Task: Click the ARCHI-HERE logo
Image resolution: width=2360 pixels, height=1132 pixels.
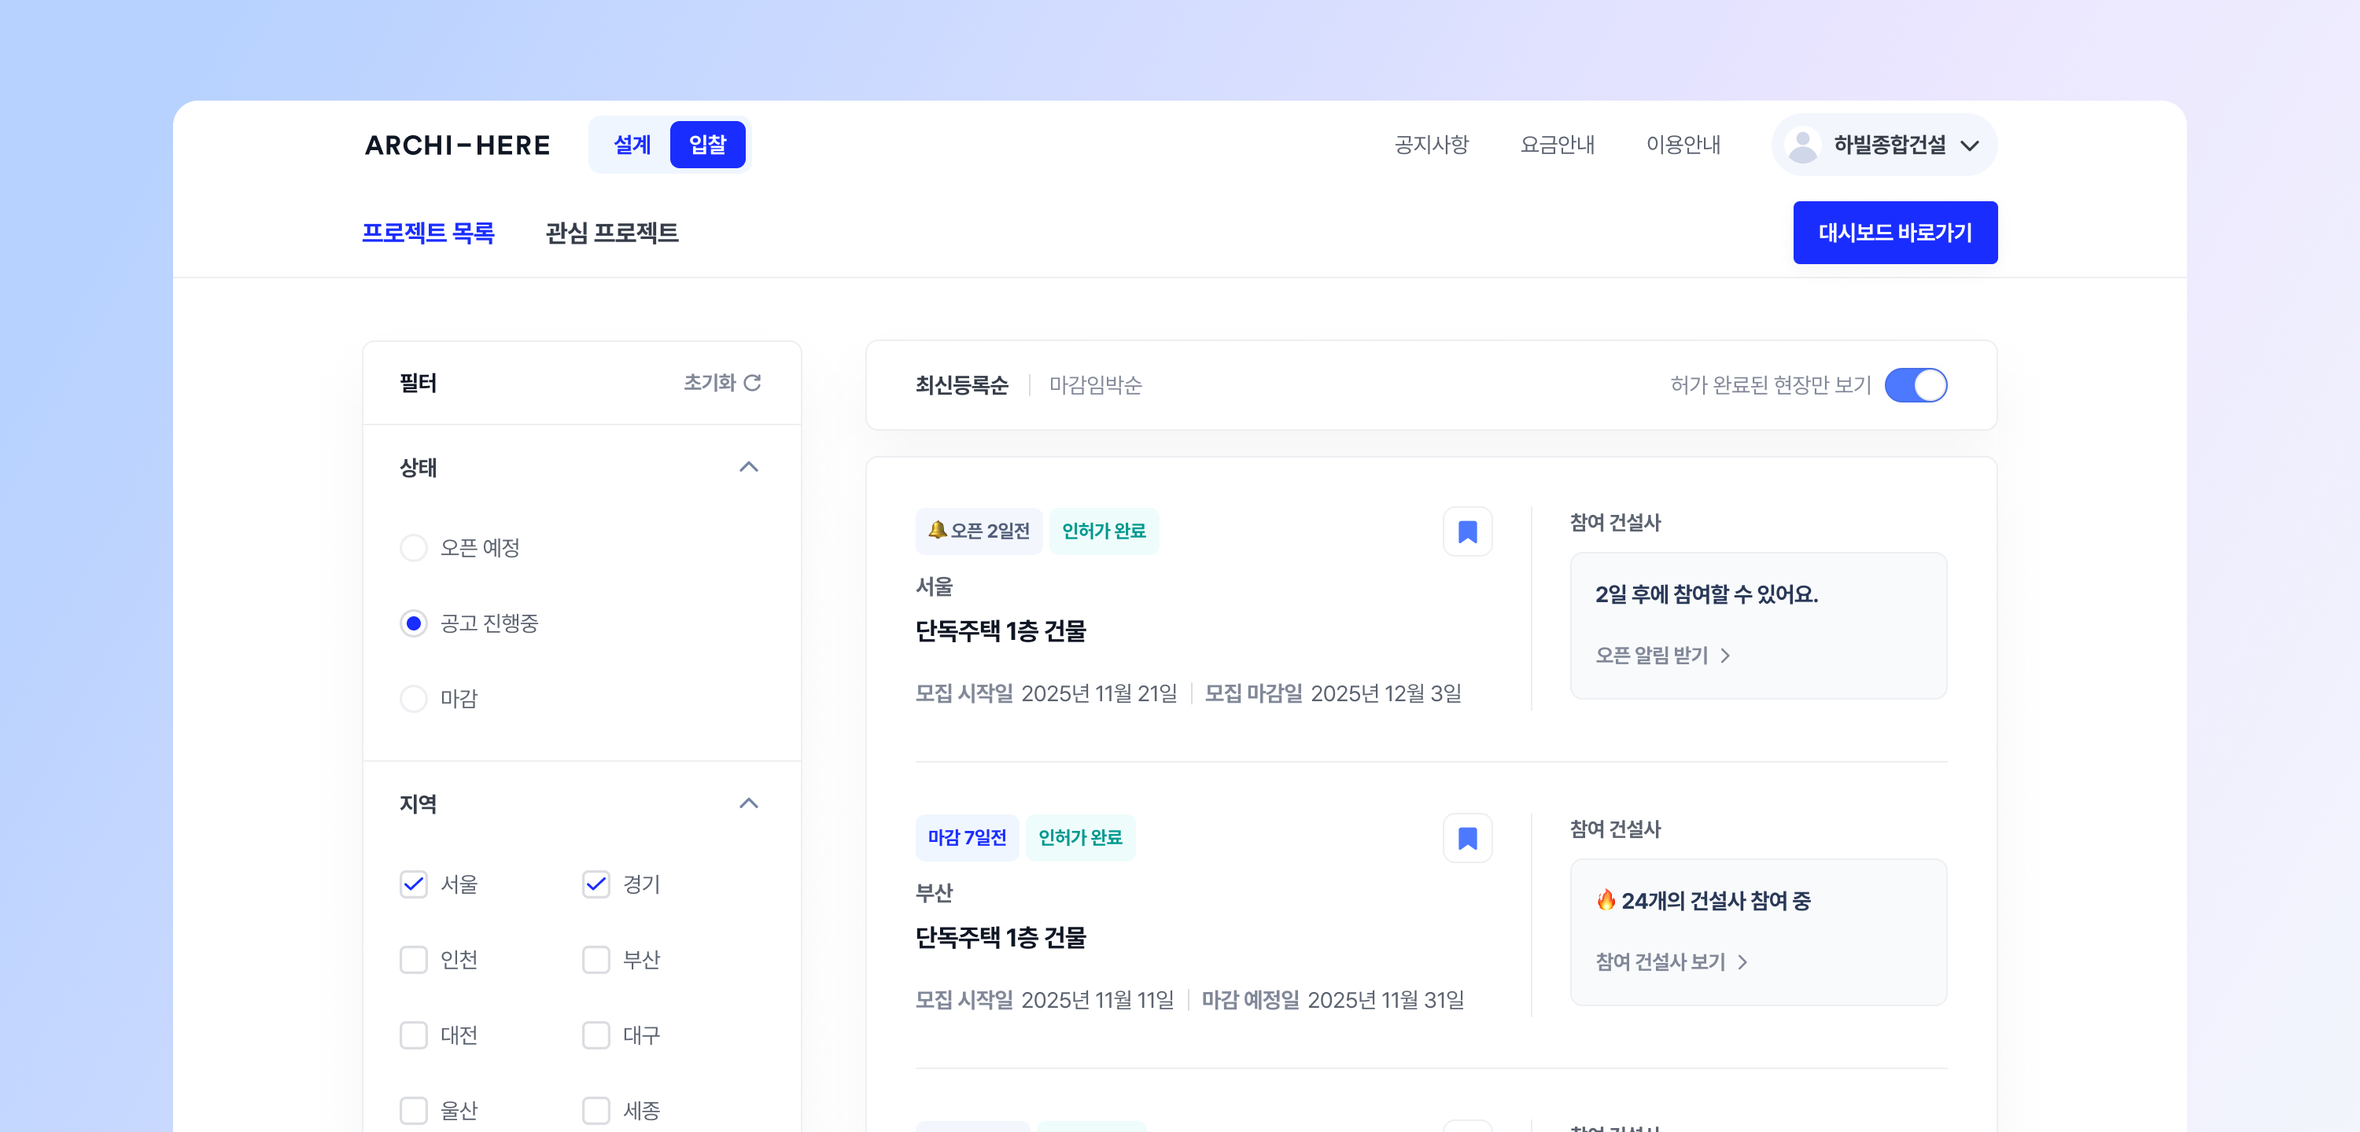Action: 457,145
